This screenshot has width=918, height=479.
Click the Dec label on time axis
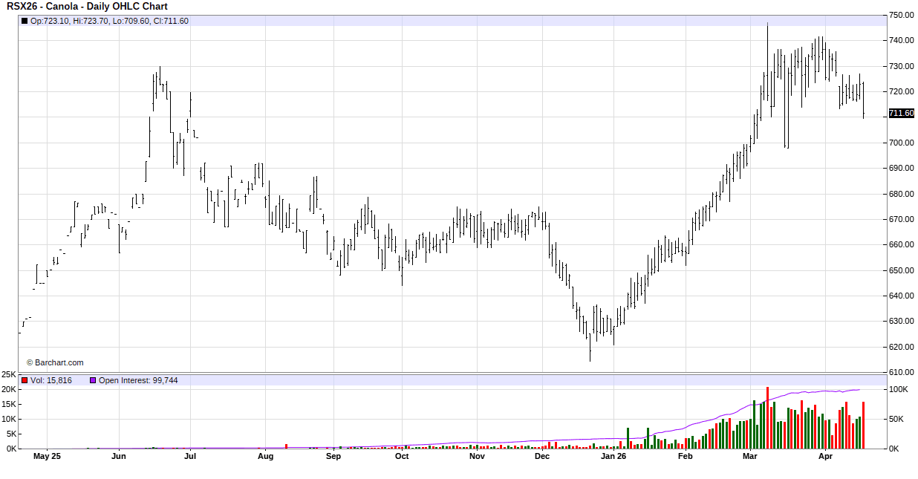click(x=542, y=457)
